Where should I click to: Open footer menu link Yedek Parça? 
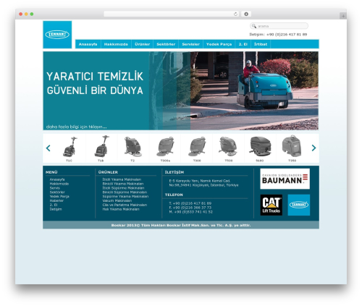tap(59, 196)
